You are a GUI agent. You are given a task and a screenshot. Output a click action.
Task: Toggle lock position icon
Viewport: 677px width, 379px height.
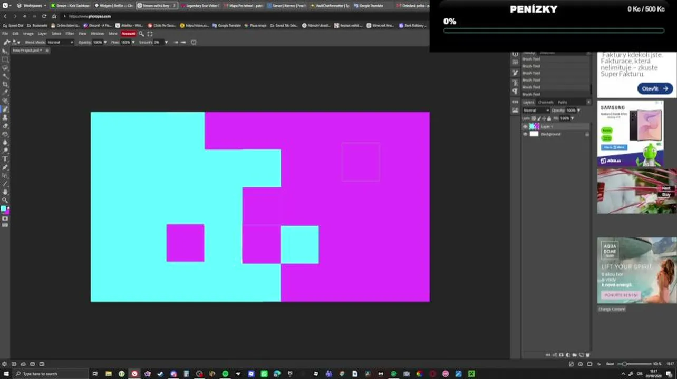pyautogui.click(x=544, y=118)
